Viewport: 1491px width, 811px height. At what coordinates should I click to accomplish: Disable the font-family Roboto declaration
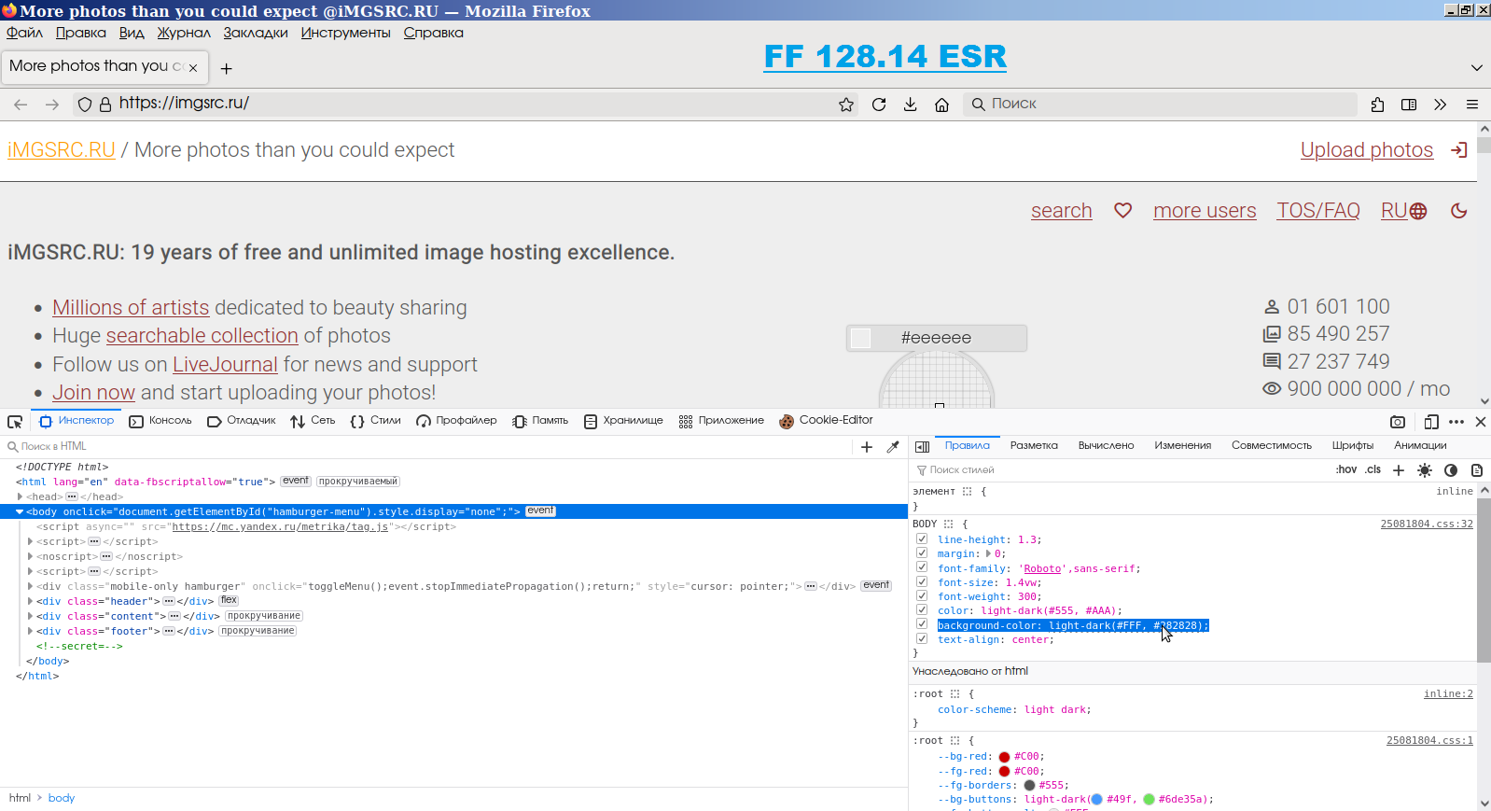coord(922,567)
